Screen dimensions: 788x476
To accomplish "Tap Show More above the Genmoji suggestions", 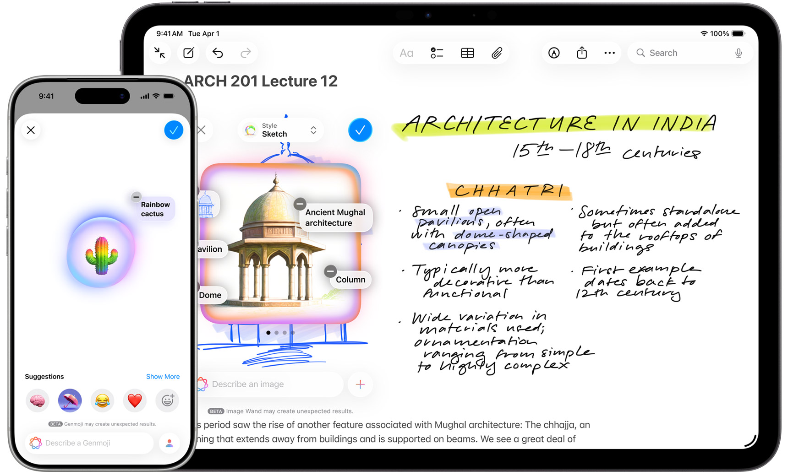I will (163, 376).
